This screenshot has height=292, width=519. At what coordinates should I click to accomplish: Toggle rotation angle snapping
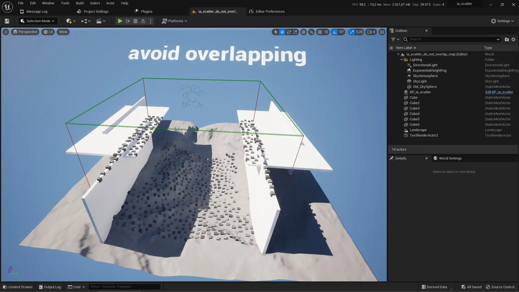click(x=335, y=32)
